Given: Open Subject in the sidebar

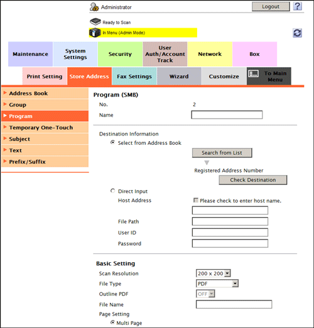Looking at the screenshot, I should (x=45, y=139).
